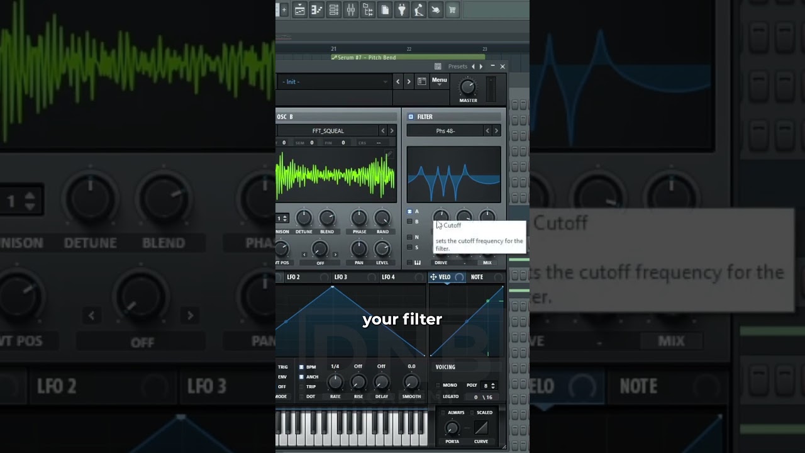Go to previous plugin preset arrow
The height and width of the screenshot is (453, 805).
(x=474, y=66)
